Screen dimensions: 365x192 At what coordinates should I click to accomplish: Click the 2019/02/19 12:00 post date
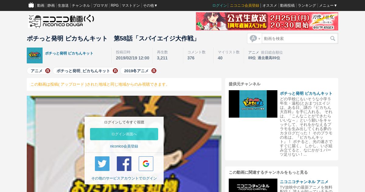point(133,58)
